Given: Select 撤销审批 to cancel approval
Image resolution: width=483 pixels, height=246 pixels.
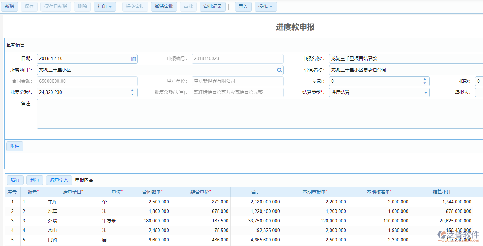Looking at the screenshot, I should tap(164, 6).
